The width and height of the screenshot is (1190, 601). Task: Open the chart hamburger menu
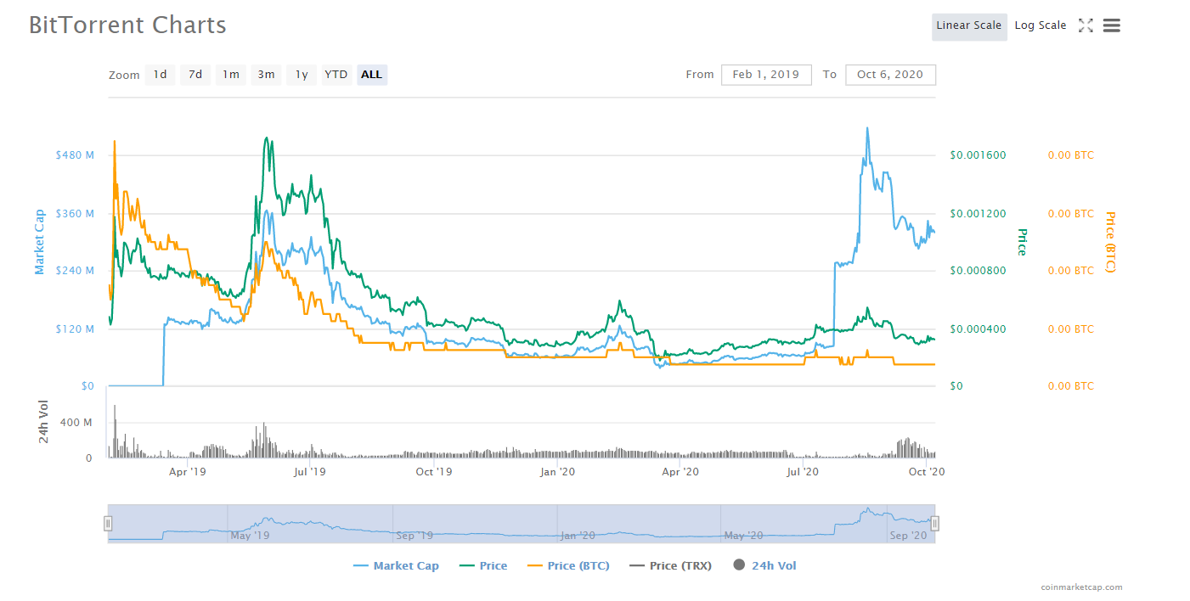tap(1112, 25)
